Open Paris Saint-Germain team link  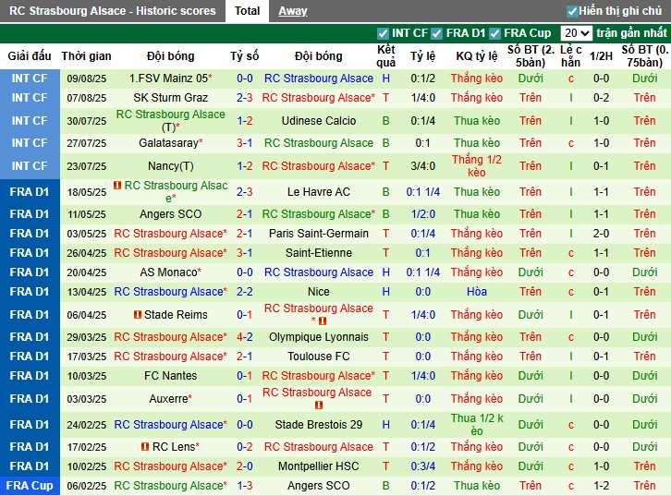pos(318,234)
